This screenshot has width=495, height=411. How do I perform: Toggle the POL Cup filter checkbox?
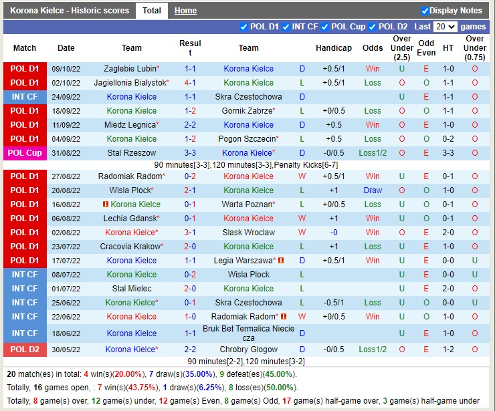[325, 27]
